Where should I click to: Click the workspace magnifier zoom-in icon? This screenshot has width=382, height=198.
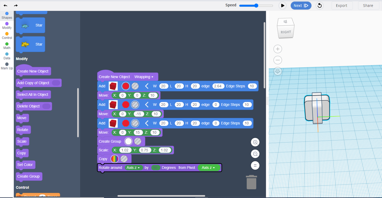(255, 142)
